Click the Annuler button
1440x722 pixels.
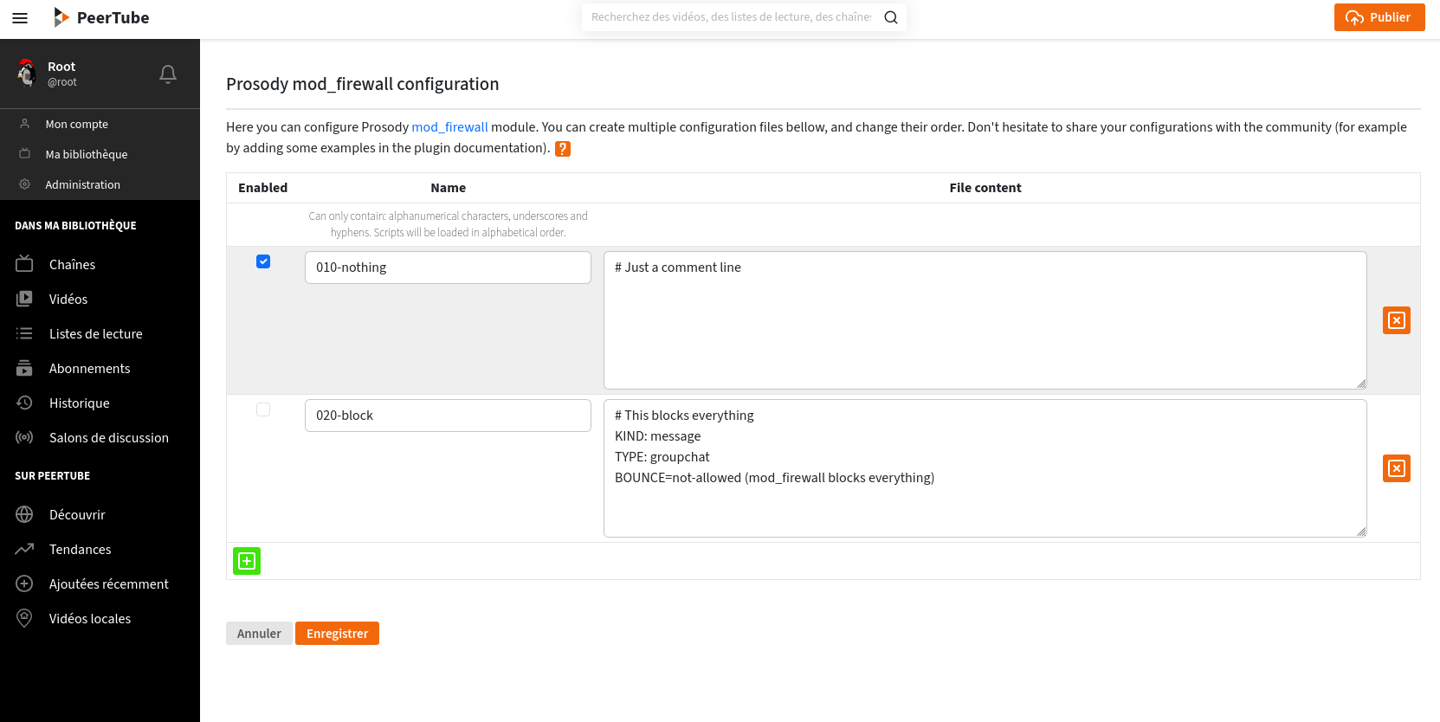click(x=259, y=634)
